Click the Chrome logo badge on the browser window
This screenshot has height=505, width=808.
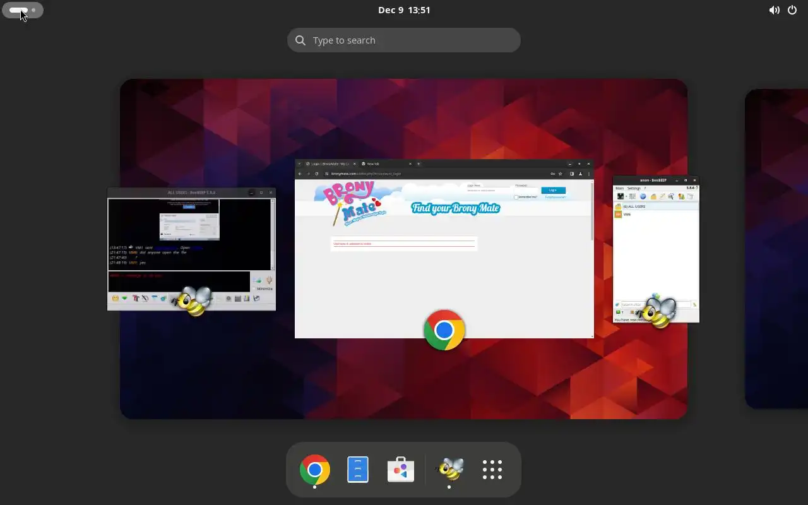click(x=444, y=330)
